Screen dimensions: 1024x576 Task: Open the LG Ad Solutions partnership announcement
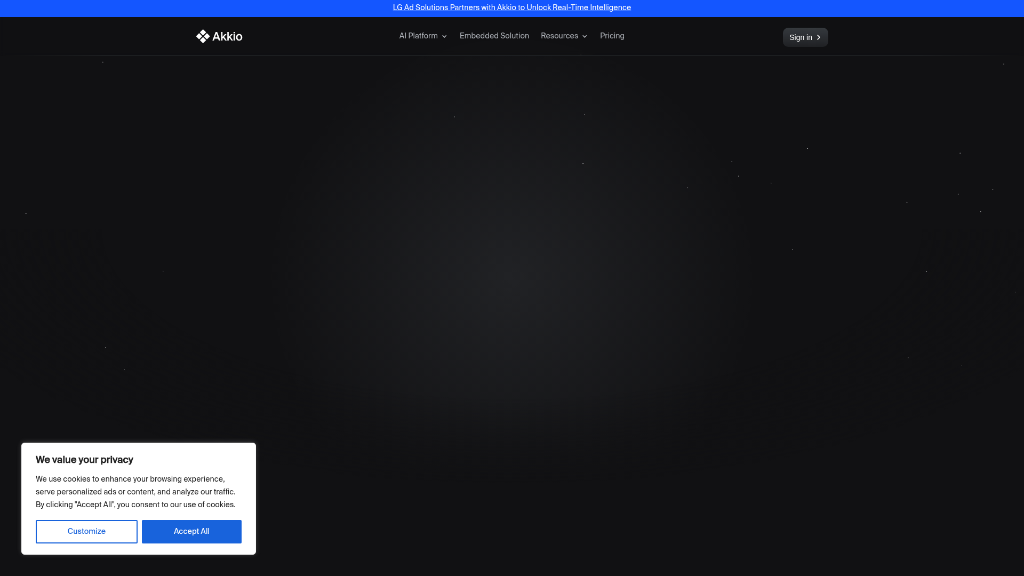pos(511,7)
